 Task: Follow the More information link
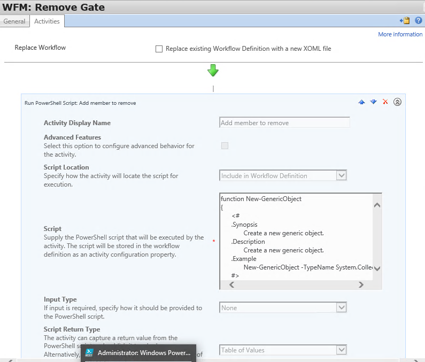click(400, 34)
